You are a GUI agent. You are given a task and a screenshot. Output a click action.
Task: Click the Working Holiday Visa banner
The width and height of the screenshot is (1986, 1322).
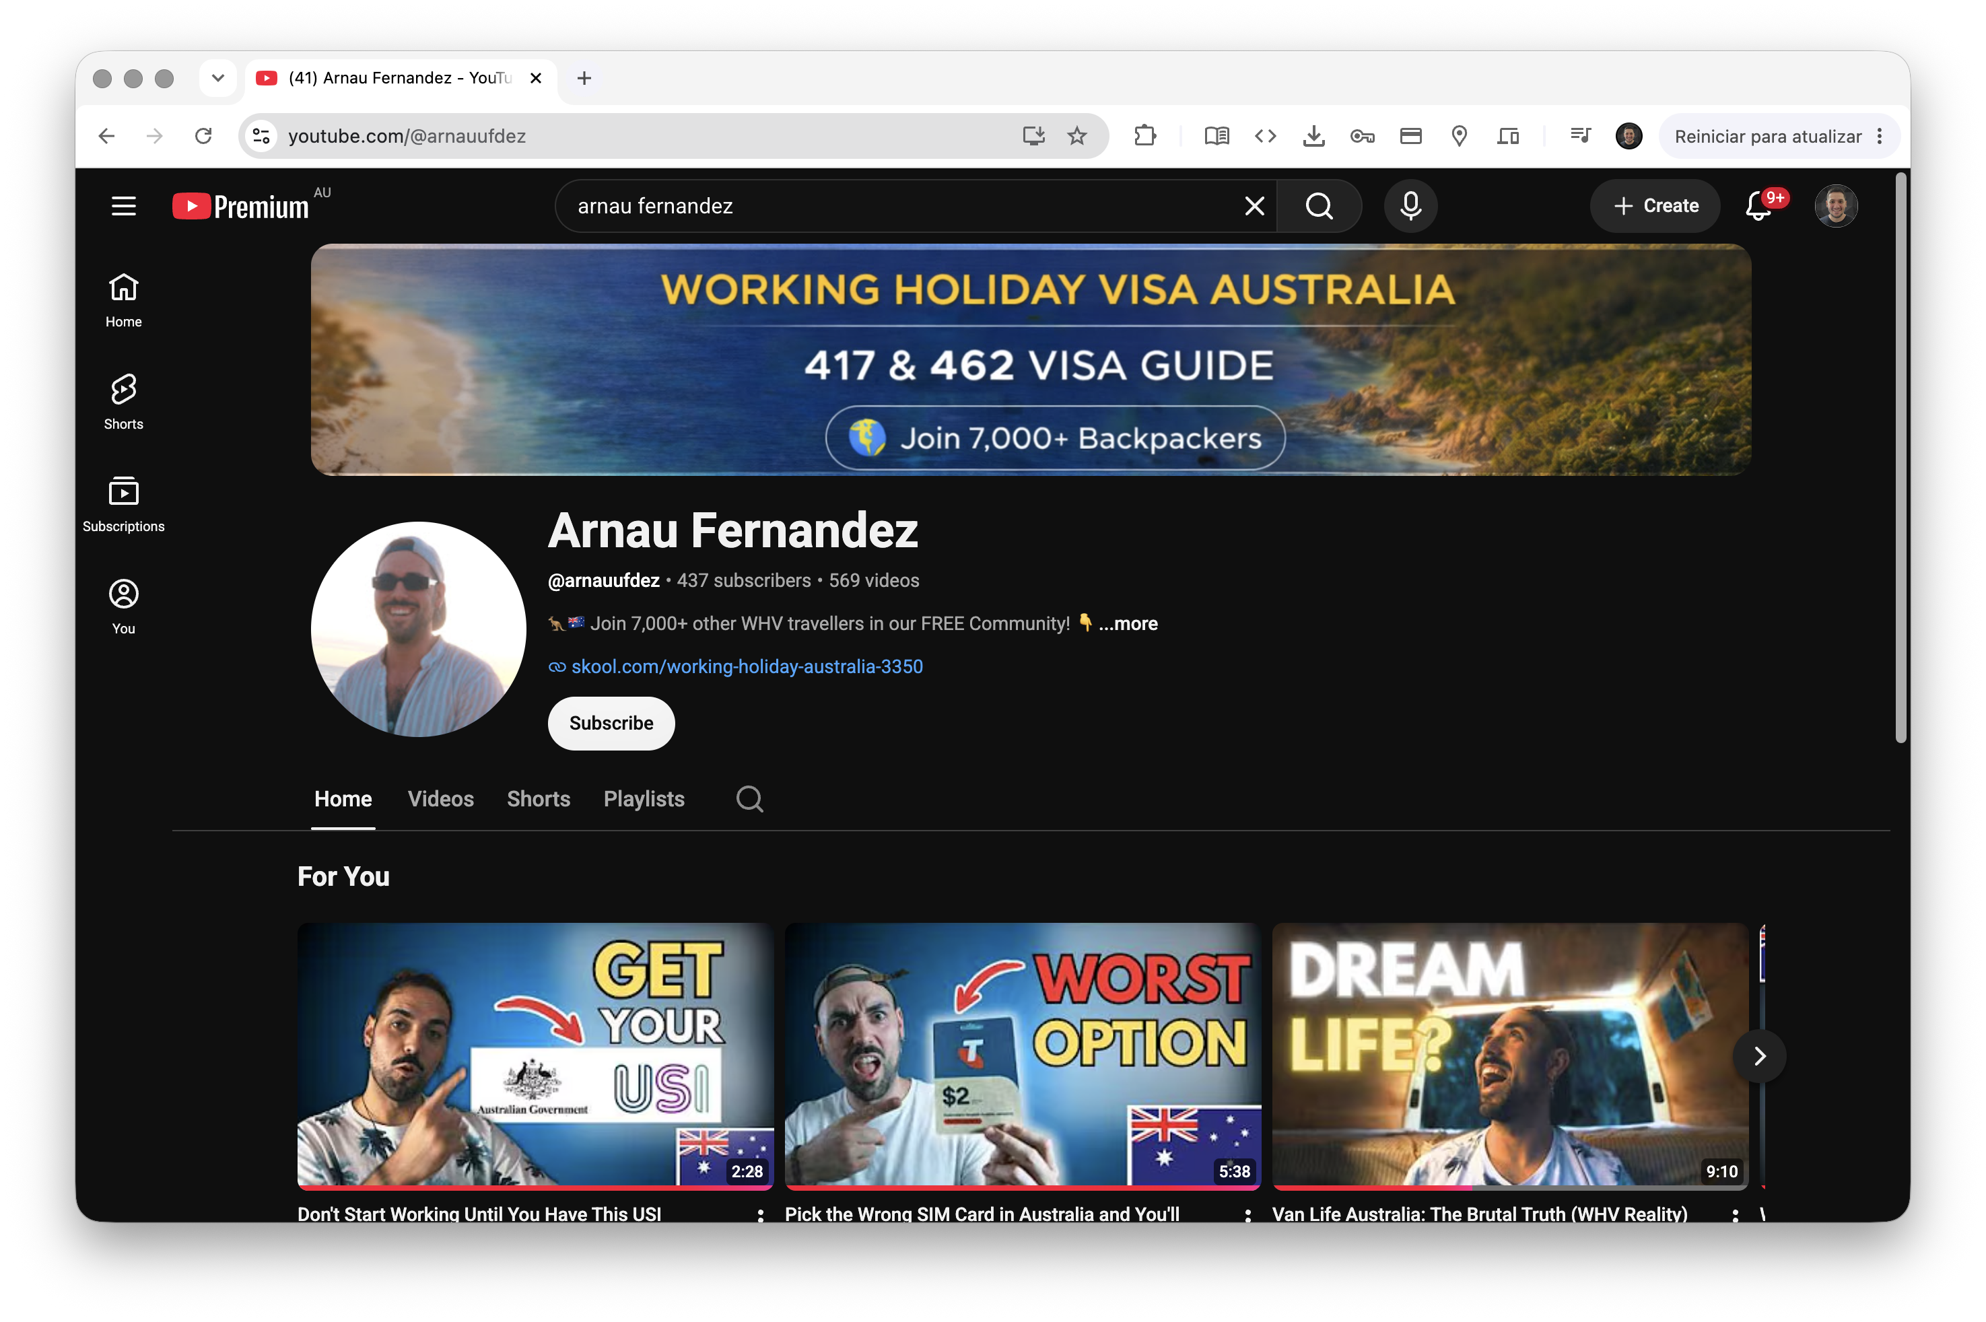(x=1031, y=360)
